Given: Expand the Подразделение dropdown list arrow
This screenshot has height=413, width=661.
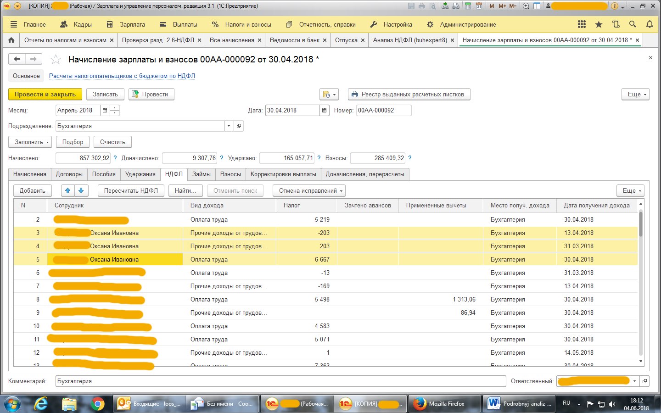Looking at the screenshot, I should click(229, 126).
